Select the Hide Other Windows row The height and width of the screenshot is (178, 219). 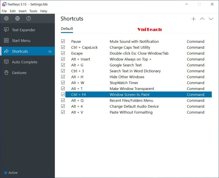coord(127,77)
